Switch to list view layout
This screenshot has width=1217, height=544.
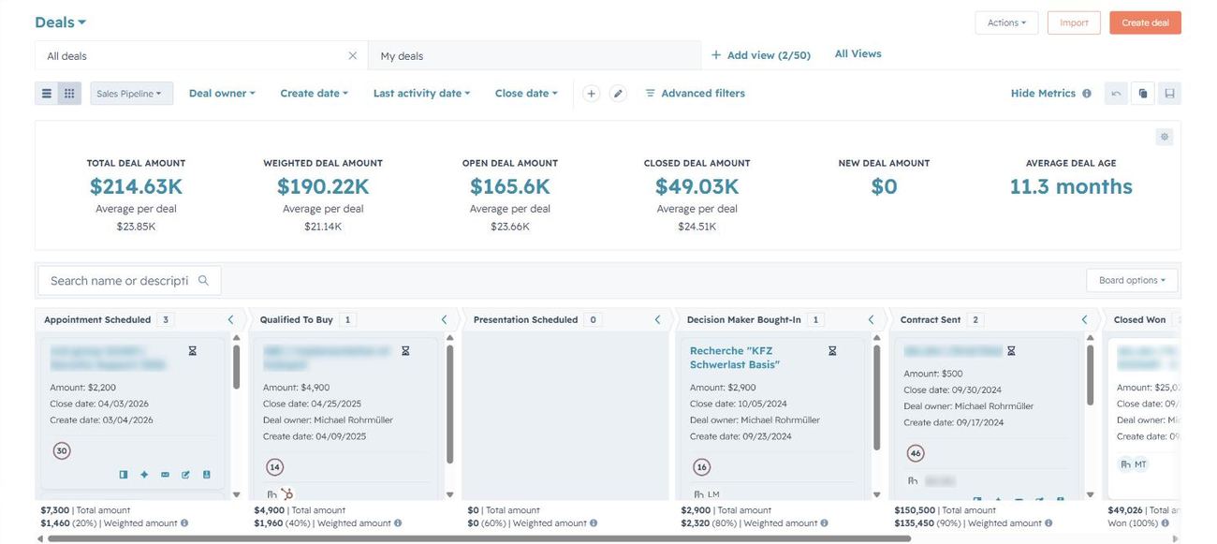(x=47, y=94)
